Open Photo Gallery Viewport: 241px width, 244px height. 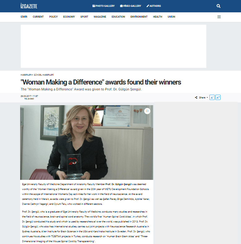click(104, 6)
